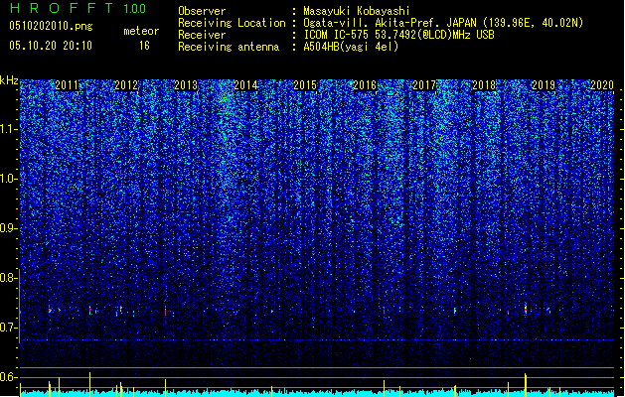Click the 2014 time marker

245,85
